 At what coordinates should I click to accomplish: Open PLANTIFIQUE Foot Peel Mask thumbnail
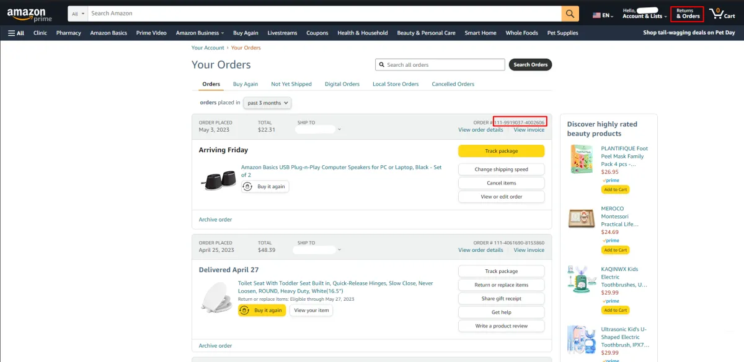point(582,158)
